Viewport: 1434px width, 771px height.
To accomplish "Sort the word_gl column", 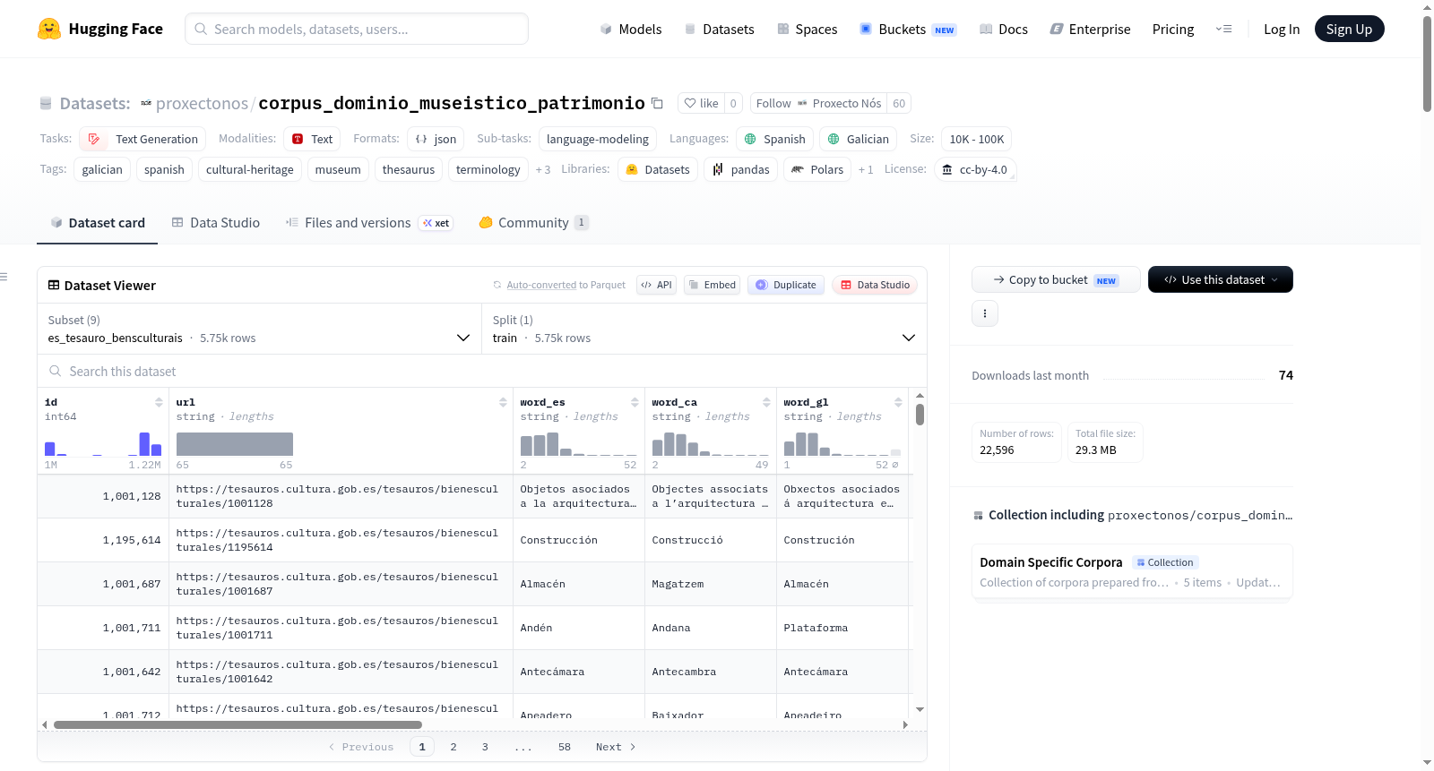I will [898, 402].
